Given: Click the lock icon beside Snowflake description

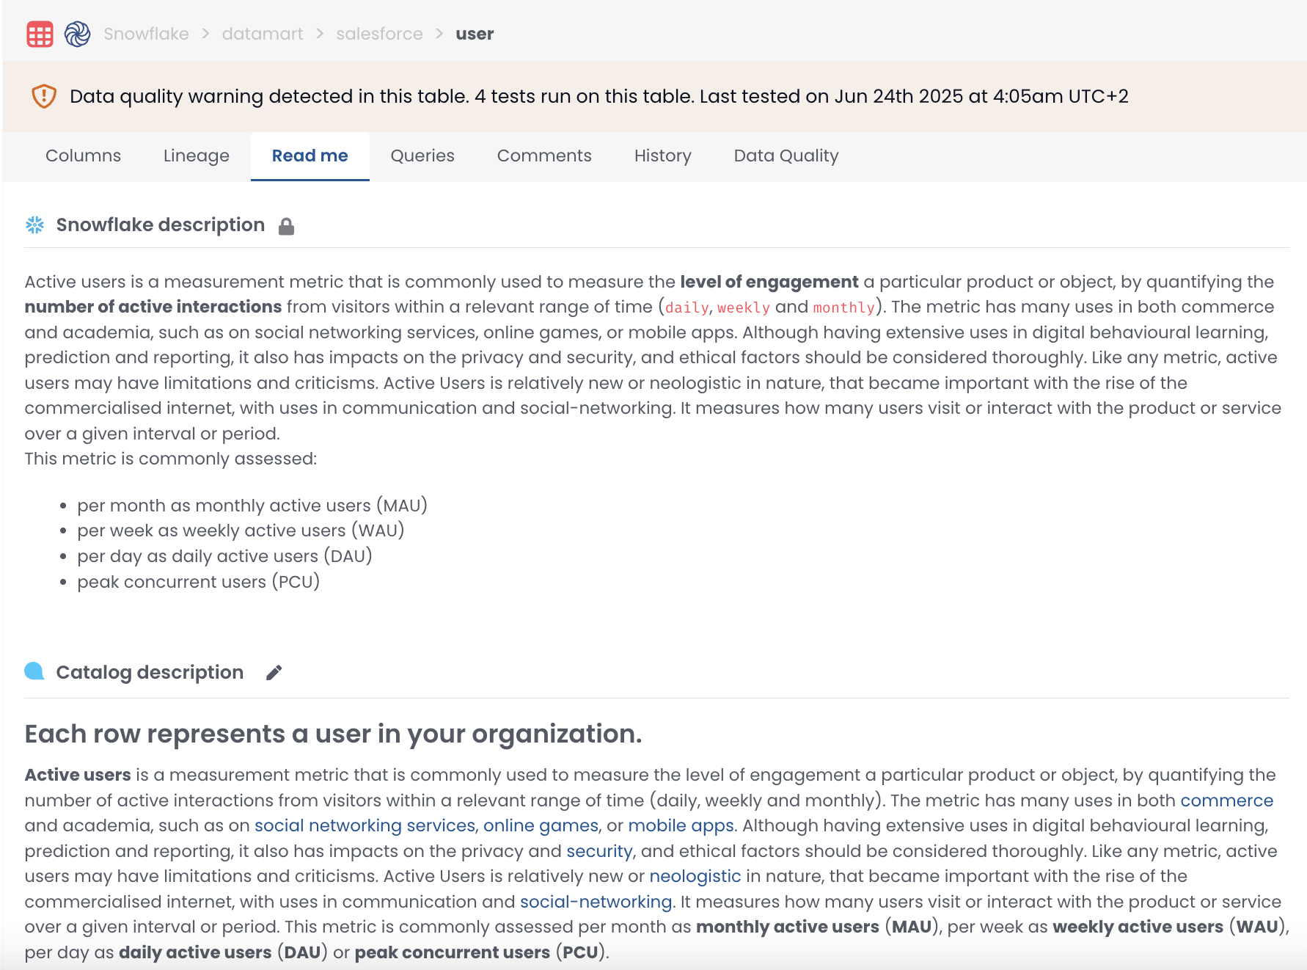Looking at the screenshot, I should (x=286, y=227).
